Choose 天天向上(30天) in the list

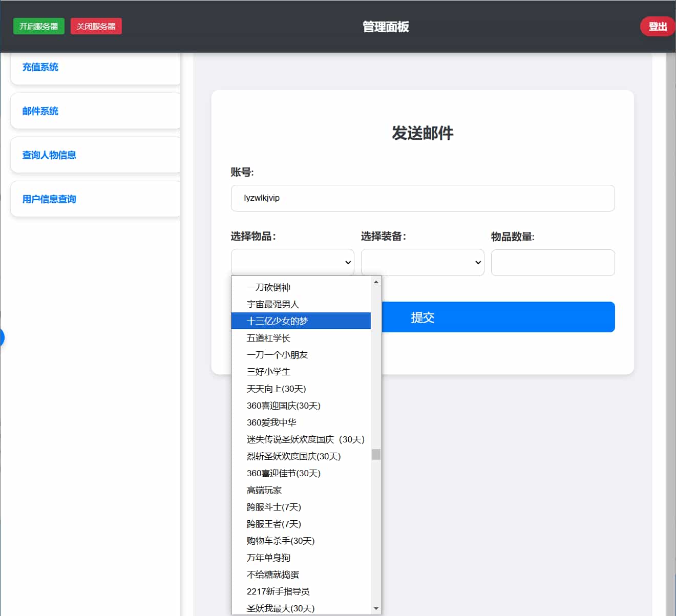tap(276, 389)
